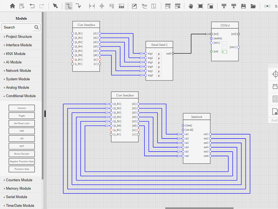
Task: Choose the Set Reset Latch module
Action: coord(22,123)
